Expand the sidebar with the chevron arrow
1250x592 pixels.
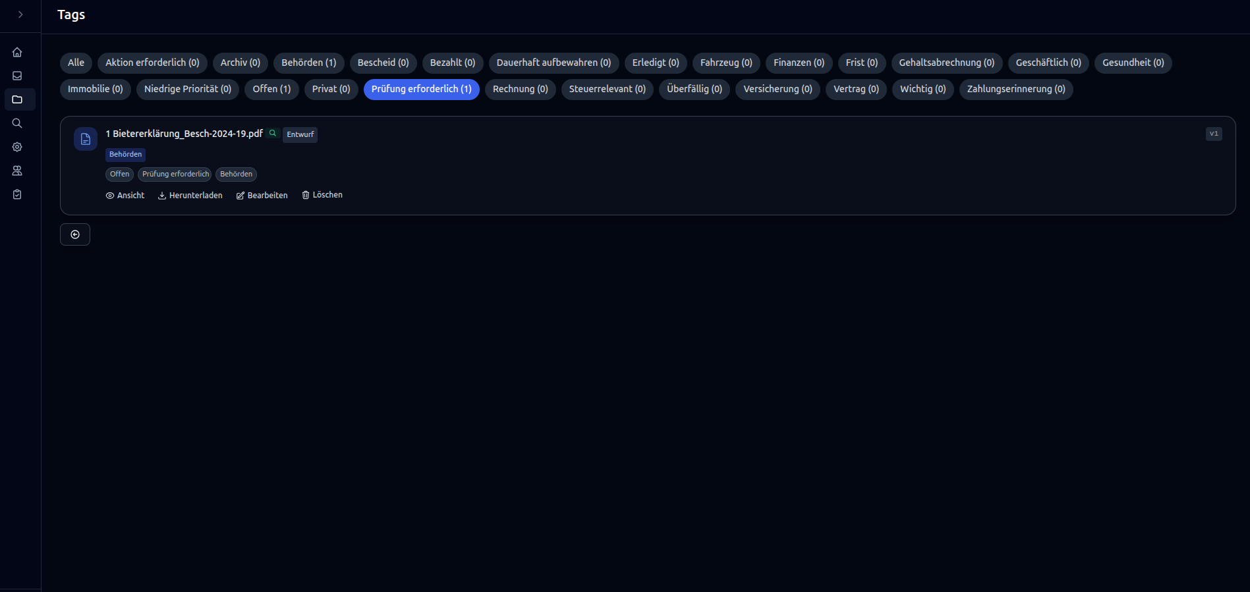point(20,14)
